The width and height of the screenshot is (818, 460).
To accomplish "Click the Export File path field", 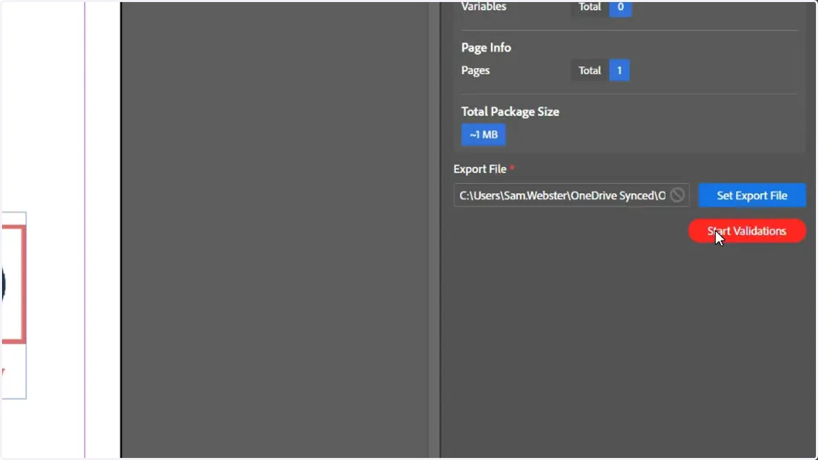I will click(x=571, y=196).
